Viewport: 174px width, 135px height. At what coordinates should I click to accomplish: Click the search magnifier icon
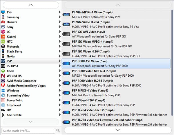[58, 130]
